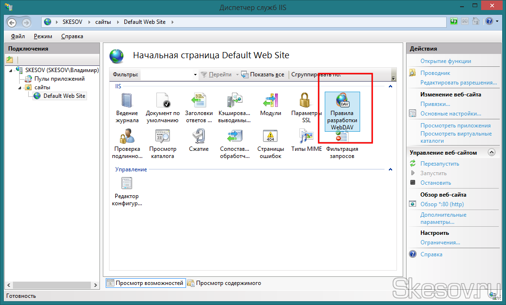The width and height of the screenshot is (506, 305).
Task: Open the Режим menu
Action: pyautogui.click(x=43, y=36)
